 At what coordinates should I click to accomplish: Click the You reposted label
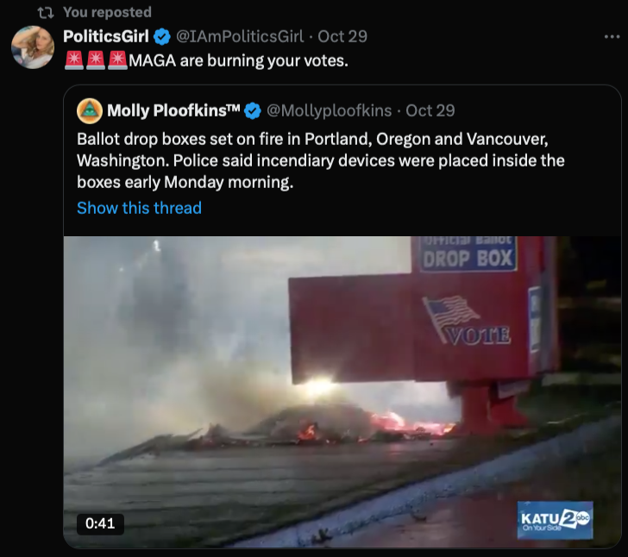tap(107, 12)
